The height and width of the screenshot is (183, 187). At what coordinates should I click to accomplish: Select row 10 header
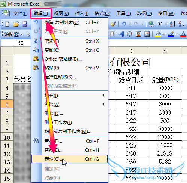pyautogui.click(x=7, y=137)
